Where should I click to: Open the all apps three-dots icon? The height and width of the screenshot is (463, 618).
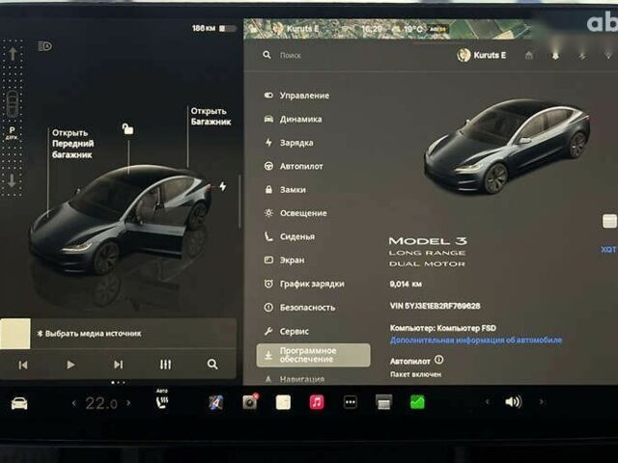[x=351, y=402]
